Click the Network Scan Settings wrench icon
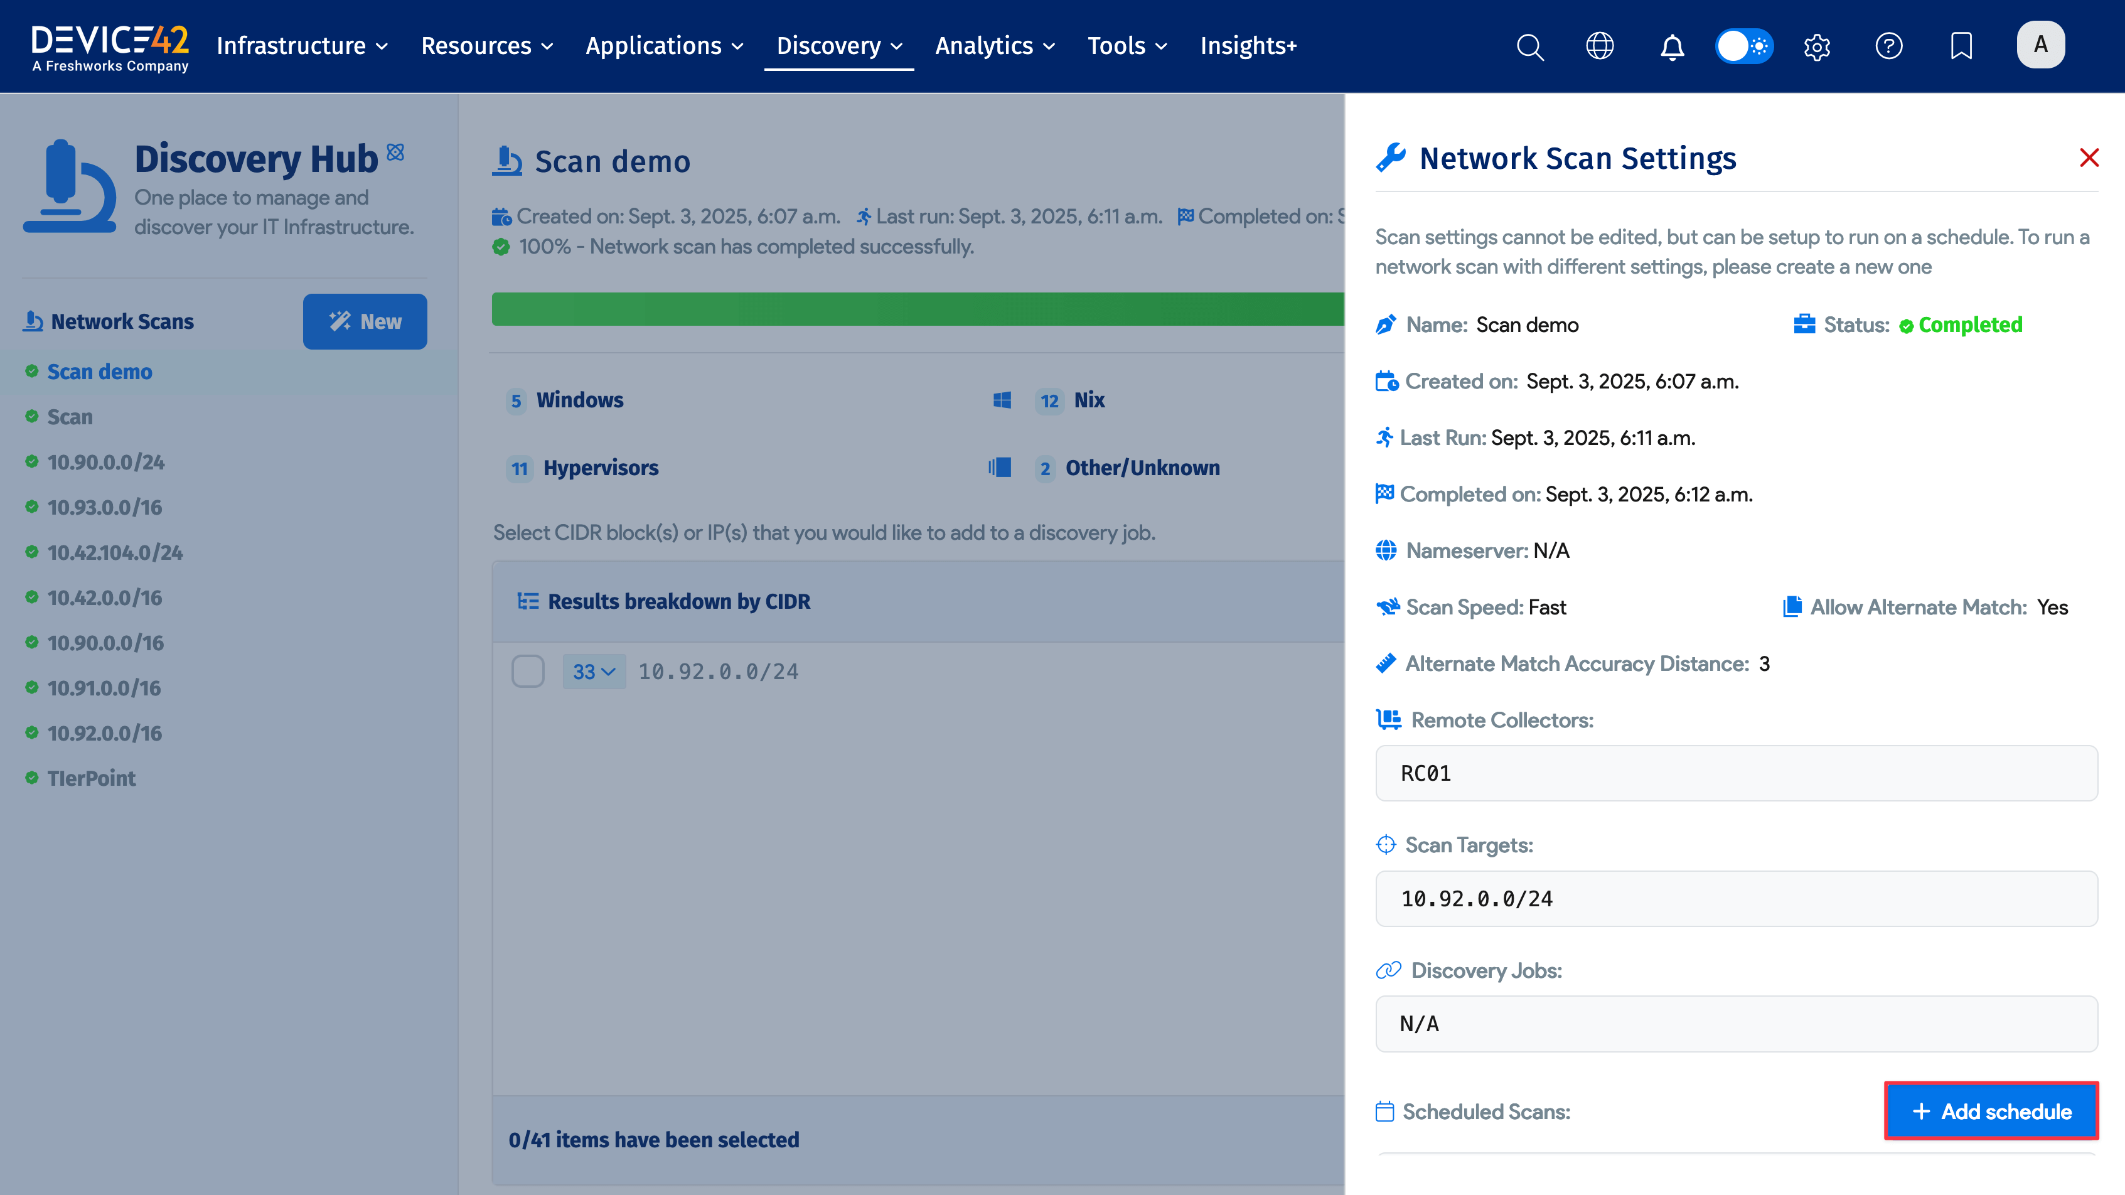Image resolution: width=2125 pixels, height=1195 pixels. click(x=1393, y=157)
